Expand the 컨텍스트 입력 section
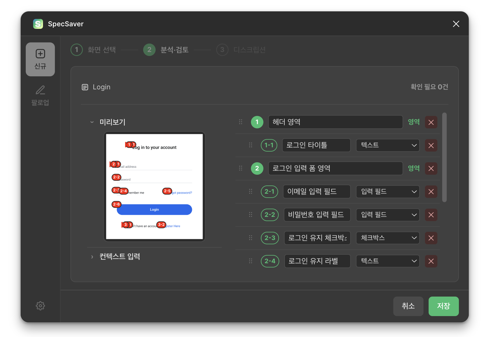Screen dimensions: 490x337 [x=92, y=257]
